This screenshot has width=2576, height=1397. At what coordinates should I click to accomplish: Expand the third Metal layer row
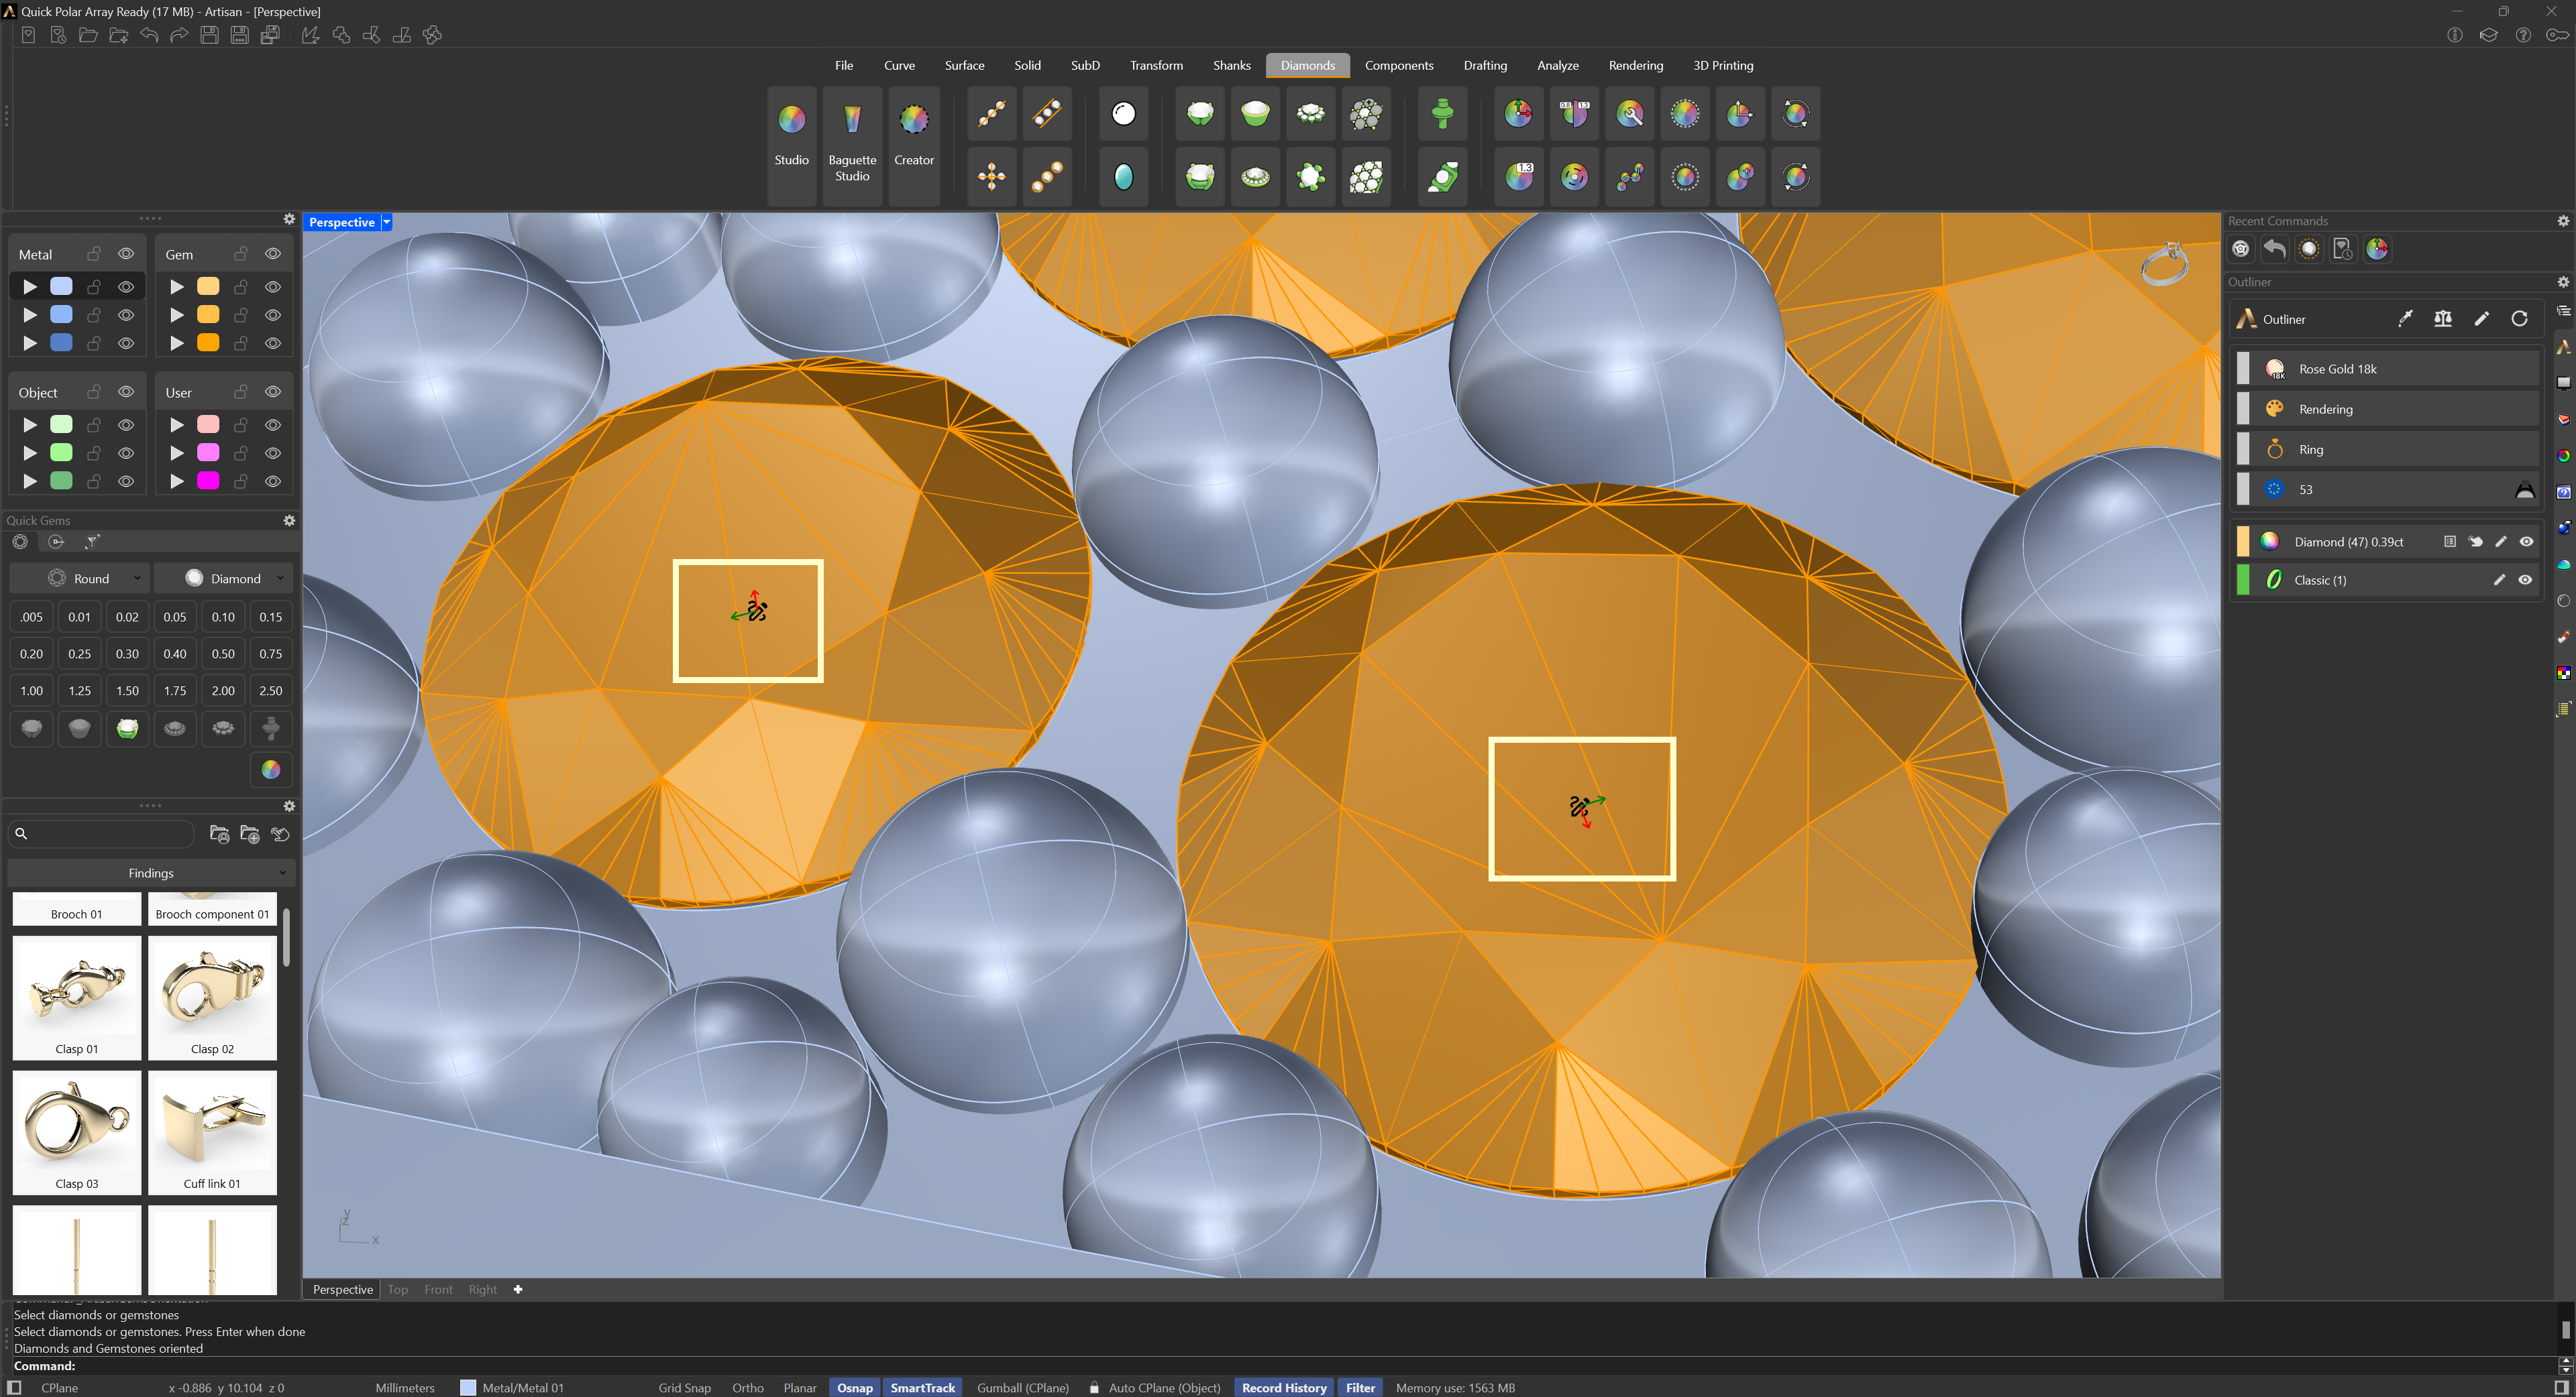(x=30, y=343)
